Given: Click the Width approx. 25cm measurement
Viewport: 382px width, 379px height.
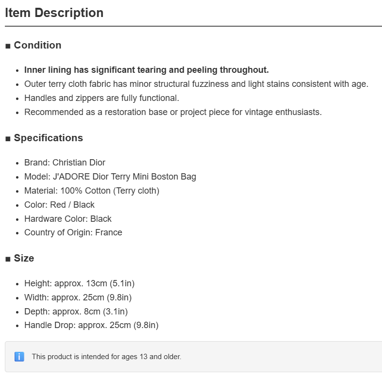Looking at the screenshot, I should pyautogui.click(x=78, y=297).
